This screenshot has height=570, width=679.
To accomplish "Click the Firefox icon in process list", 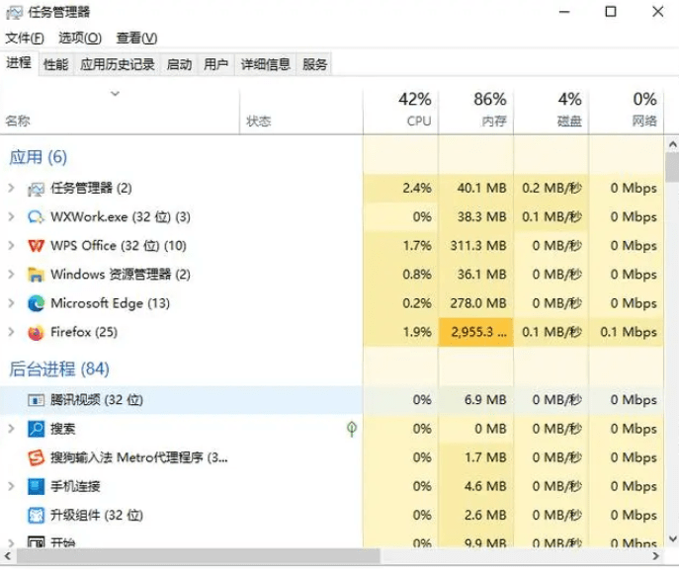I will click(37, 333).
